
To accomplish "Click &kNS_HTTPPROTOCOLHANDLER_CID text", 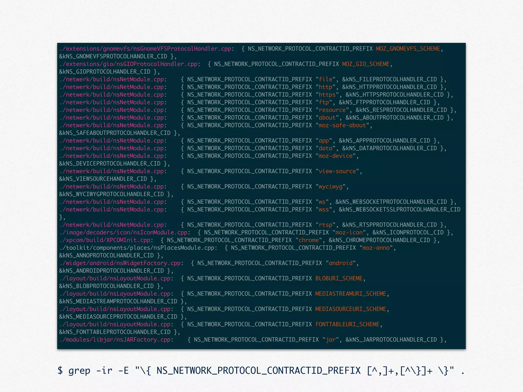I will tap(389, 87).
